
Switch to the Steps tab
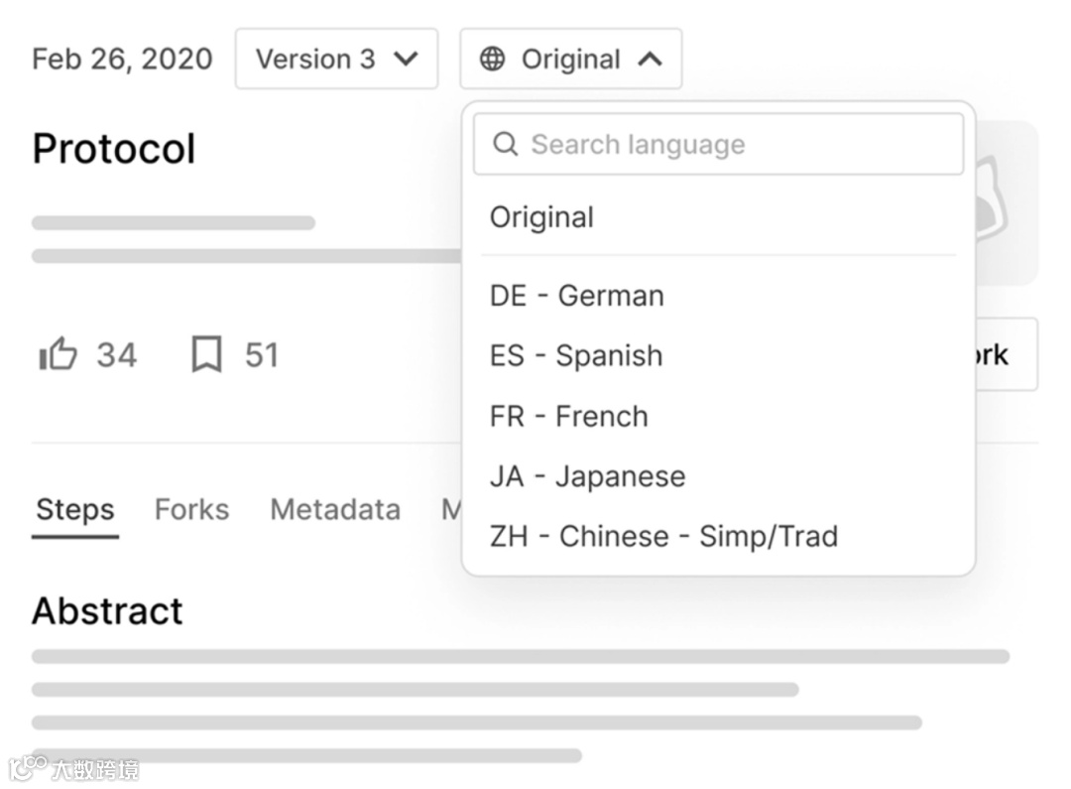tap(75, 510)
